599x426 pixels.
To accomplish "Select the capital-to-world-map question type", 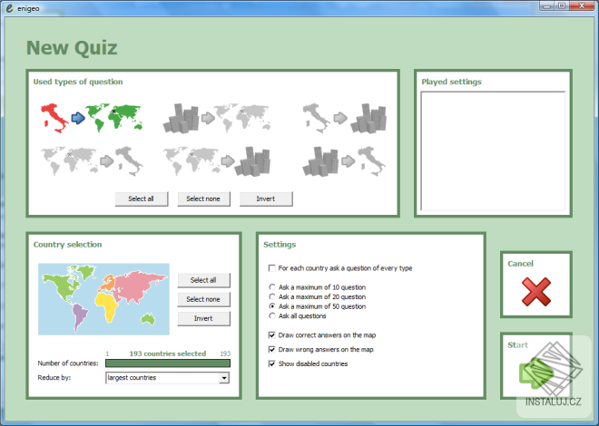I will click(217, 118).
